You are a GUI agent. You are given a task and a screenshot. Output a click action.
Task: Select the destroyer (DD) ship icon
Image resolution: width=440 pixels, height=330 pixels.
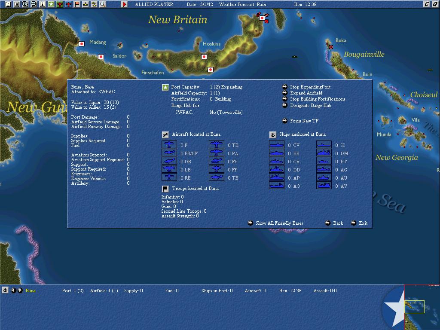pyautogui.click(x=277, y=169)
